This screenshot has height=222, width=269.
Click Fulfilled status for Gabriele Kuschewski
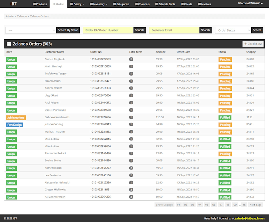[x=225, y=118]
